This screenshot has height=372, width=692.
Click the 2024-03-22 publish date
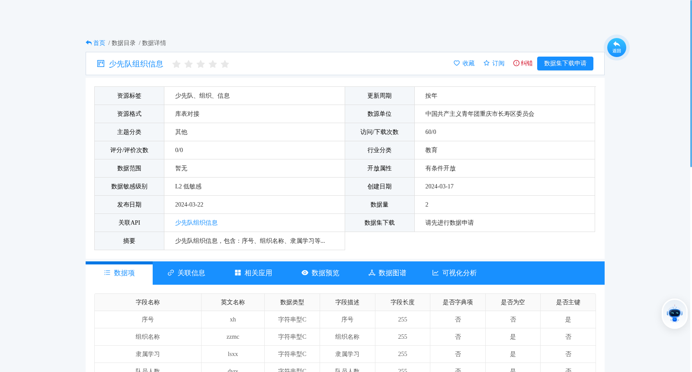coord(189,205)
